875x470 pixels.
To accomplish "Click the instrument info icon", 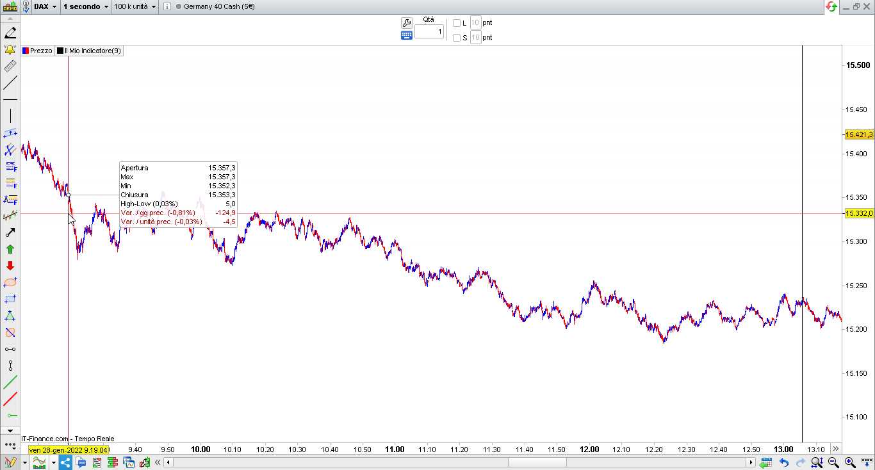I will pyautogui.click(x=167, y=6).
